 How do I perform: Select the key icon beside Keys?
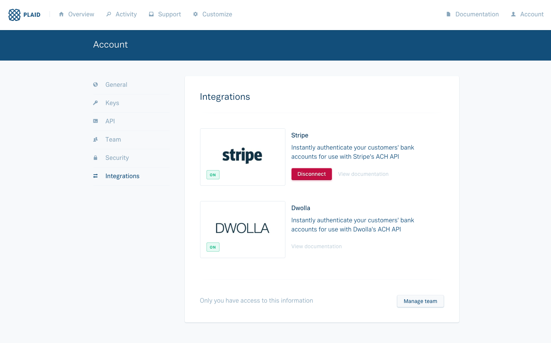(x=95, y=102)
